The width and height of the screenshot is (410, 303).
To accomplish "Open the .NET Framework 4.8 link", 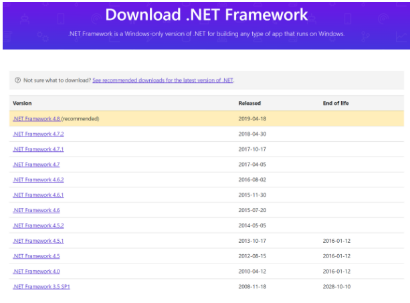I will pyautogui.click(x=36, y=118).
